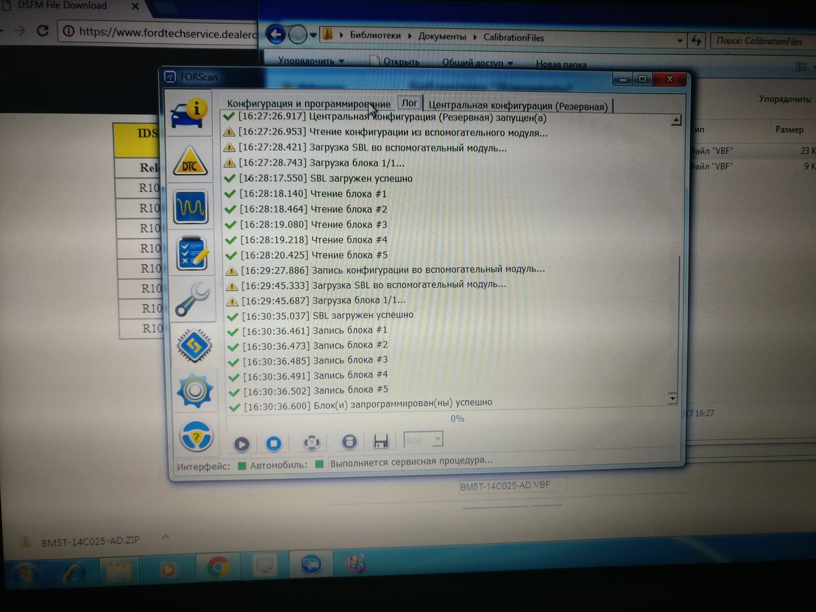This screenshot has height=612, width=816.
Task: Open file explorer from taskbar
Action: [x=119, y=571]
